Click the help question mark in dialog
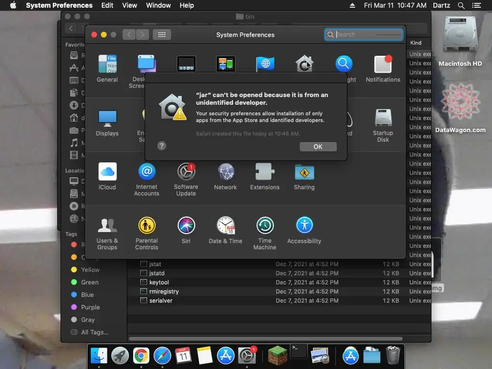This screenshot has width=492, height=369. coord(161,146)
